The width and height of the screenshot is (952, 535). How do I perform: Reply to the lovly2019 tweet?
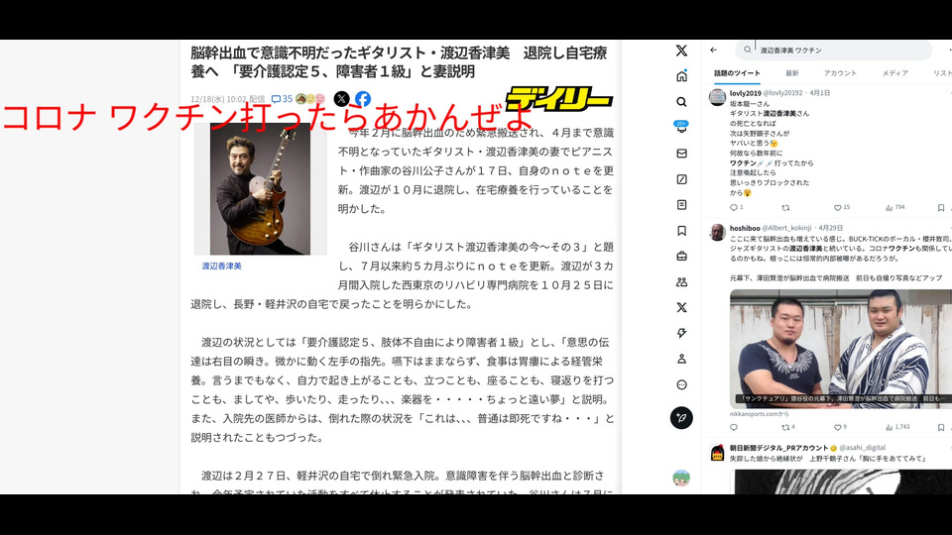tap(734, 207)
